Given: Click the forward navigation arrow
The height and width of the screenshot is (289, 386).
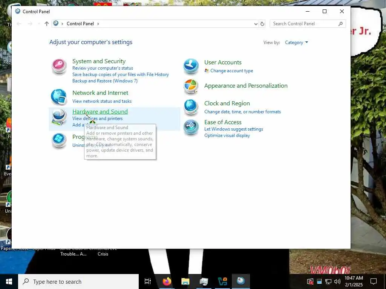Looking at the screenshot, I should pyautogui.click(x=30, y=24).
